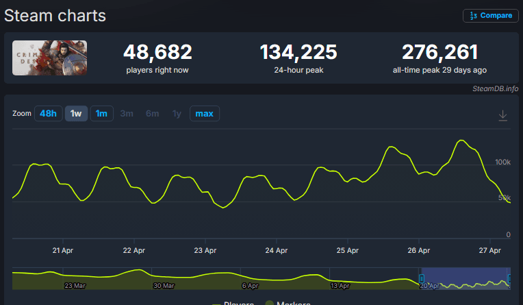
Task: Select the 3m zoom option
Action: pos(127,114)
